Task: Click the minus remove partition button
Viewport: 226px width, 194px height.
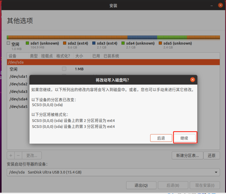Action: [18, 155]
